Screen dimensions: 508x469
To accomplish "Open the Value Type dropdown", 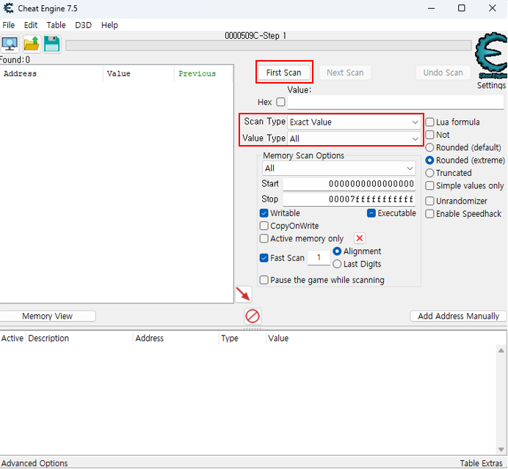I will click(x=354, y=139).
